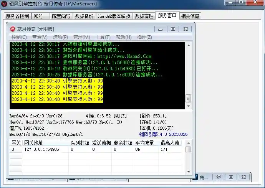Open the 帐号 tab

point(41,16)
